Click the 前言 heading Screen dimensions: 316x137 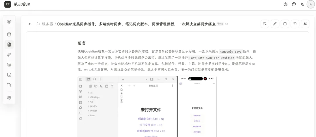tap(82, 43)
